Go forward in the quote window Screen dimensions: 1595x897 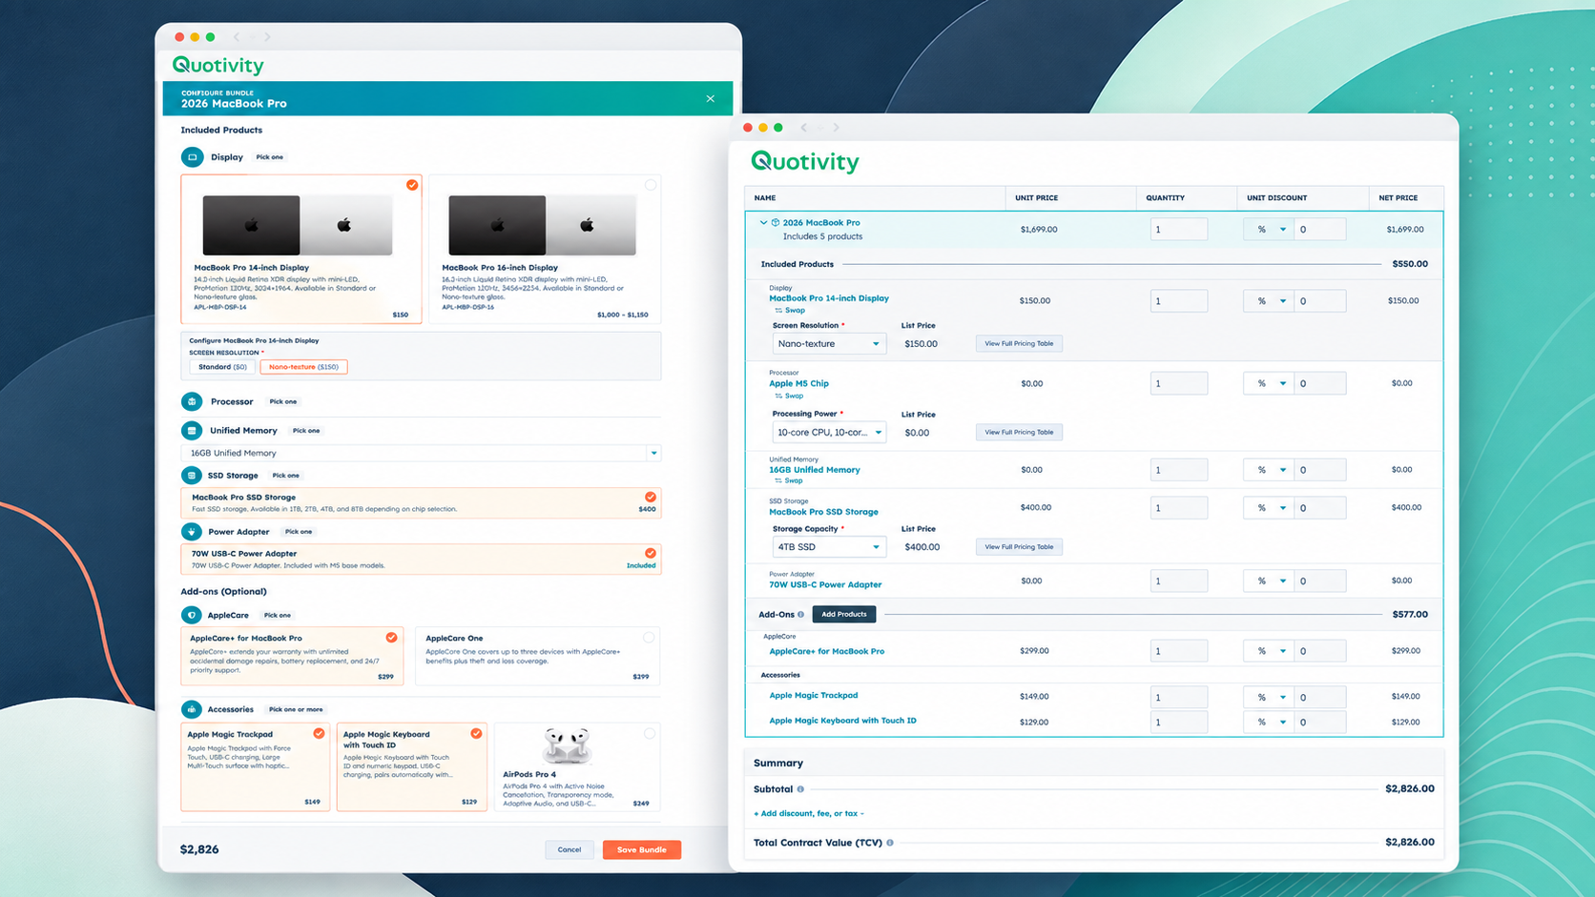(837, 128)
